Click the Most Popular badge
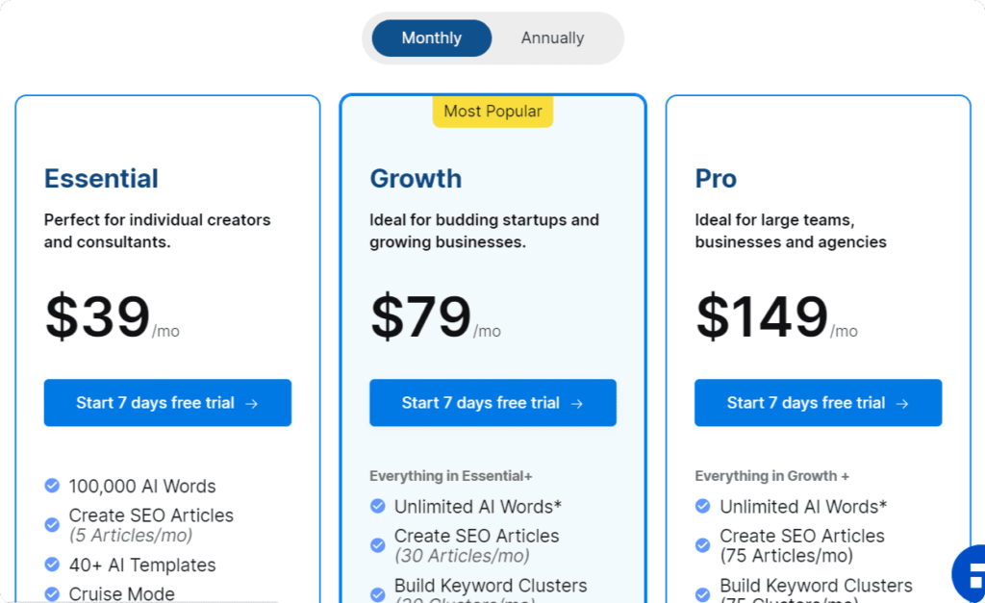 (x=492, y=112)
